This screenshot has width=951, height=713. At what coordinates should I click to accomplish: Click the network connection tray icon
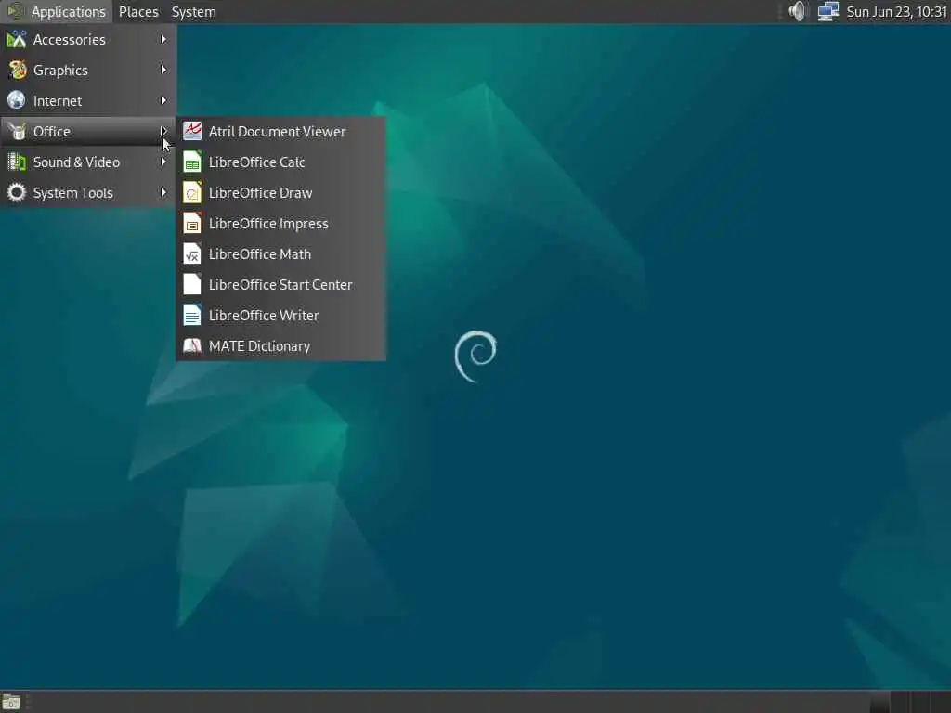point(827,11)
